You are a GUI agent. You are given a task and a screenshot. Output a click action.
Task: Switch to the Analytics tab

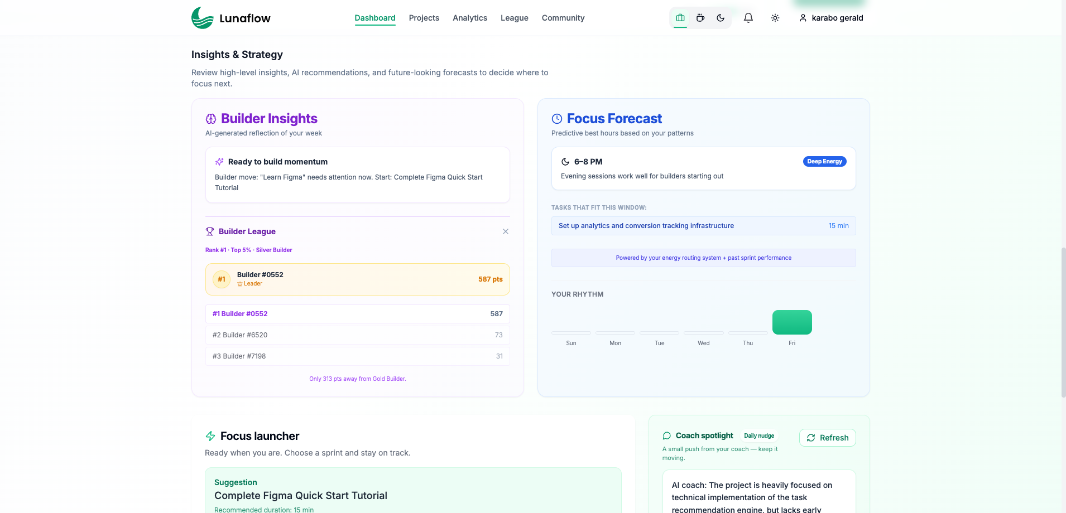469,17
